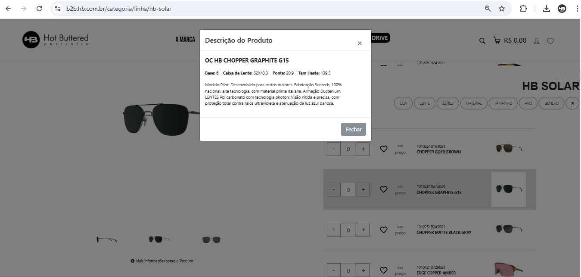
Task: Open the Chopper Matte Black Gray thumbnail
Action: coord(509,229)
